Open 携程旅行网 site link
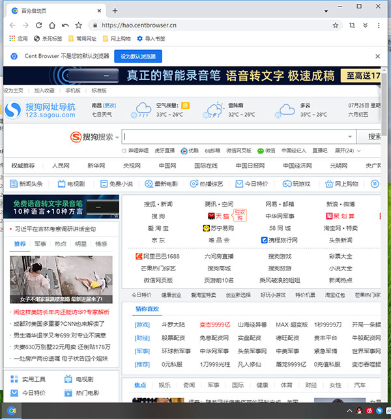Viewport: 391px width, 419px height. 280,240
